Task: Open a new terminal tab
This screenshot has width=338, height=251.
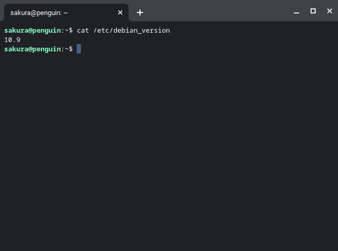Action: point(140,12)
